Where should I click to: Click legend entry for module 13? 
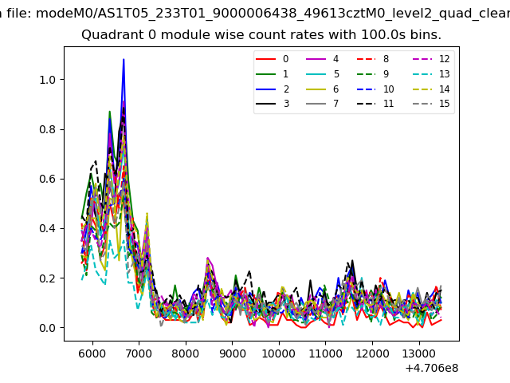point(431,74)
